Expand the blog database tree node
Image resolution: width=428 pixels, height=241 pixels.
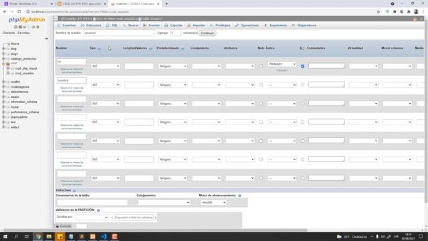click(x=3, y=49)
